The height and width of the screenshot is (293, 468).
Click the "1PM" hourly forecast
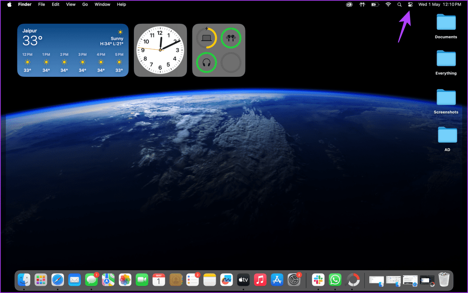[46, 62]
